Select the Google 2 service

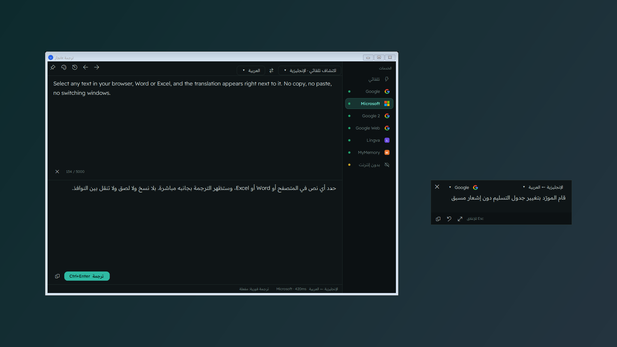coord(369,116)
